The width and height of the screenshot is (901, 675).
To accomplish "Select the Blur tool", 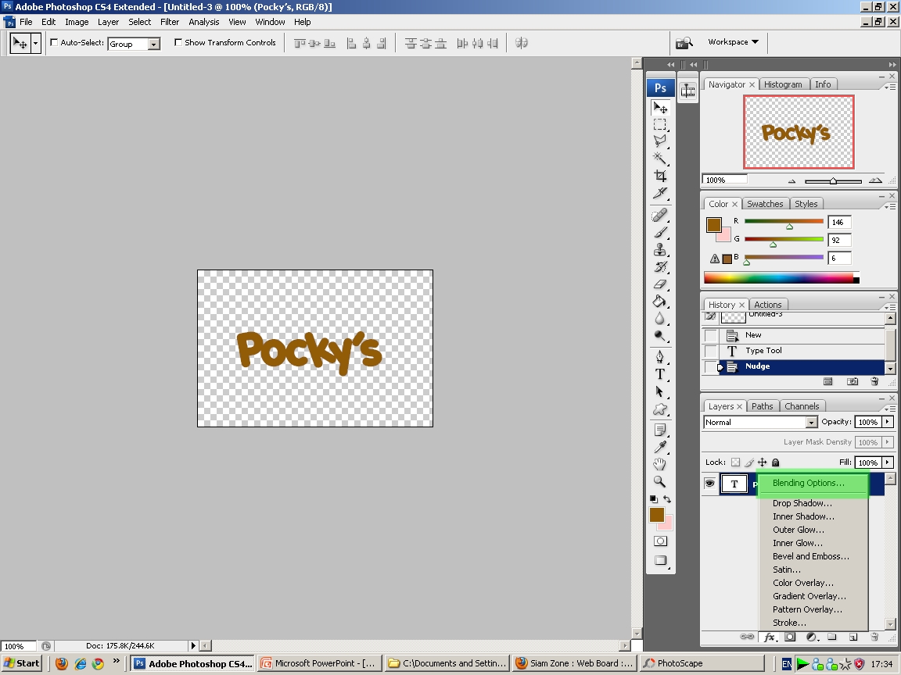I will point(660,319).
